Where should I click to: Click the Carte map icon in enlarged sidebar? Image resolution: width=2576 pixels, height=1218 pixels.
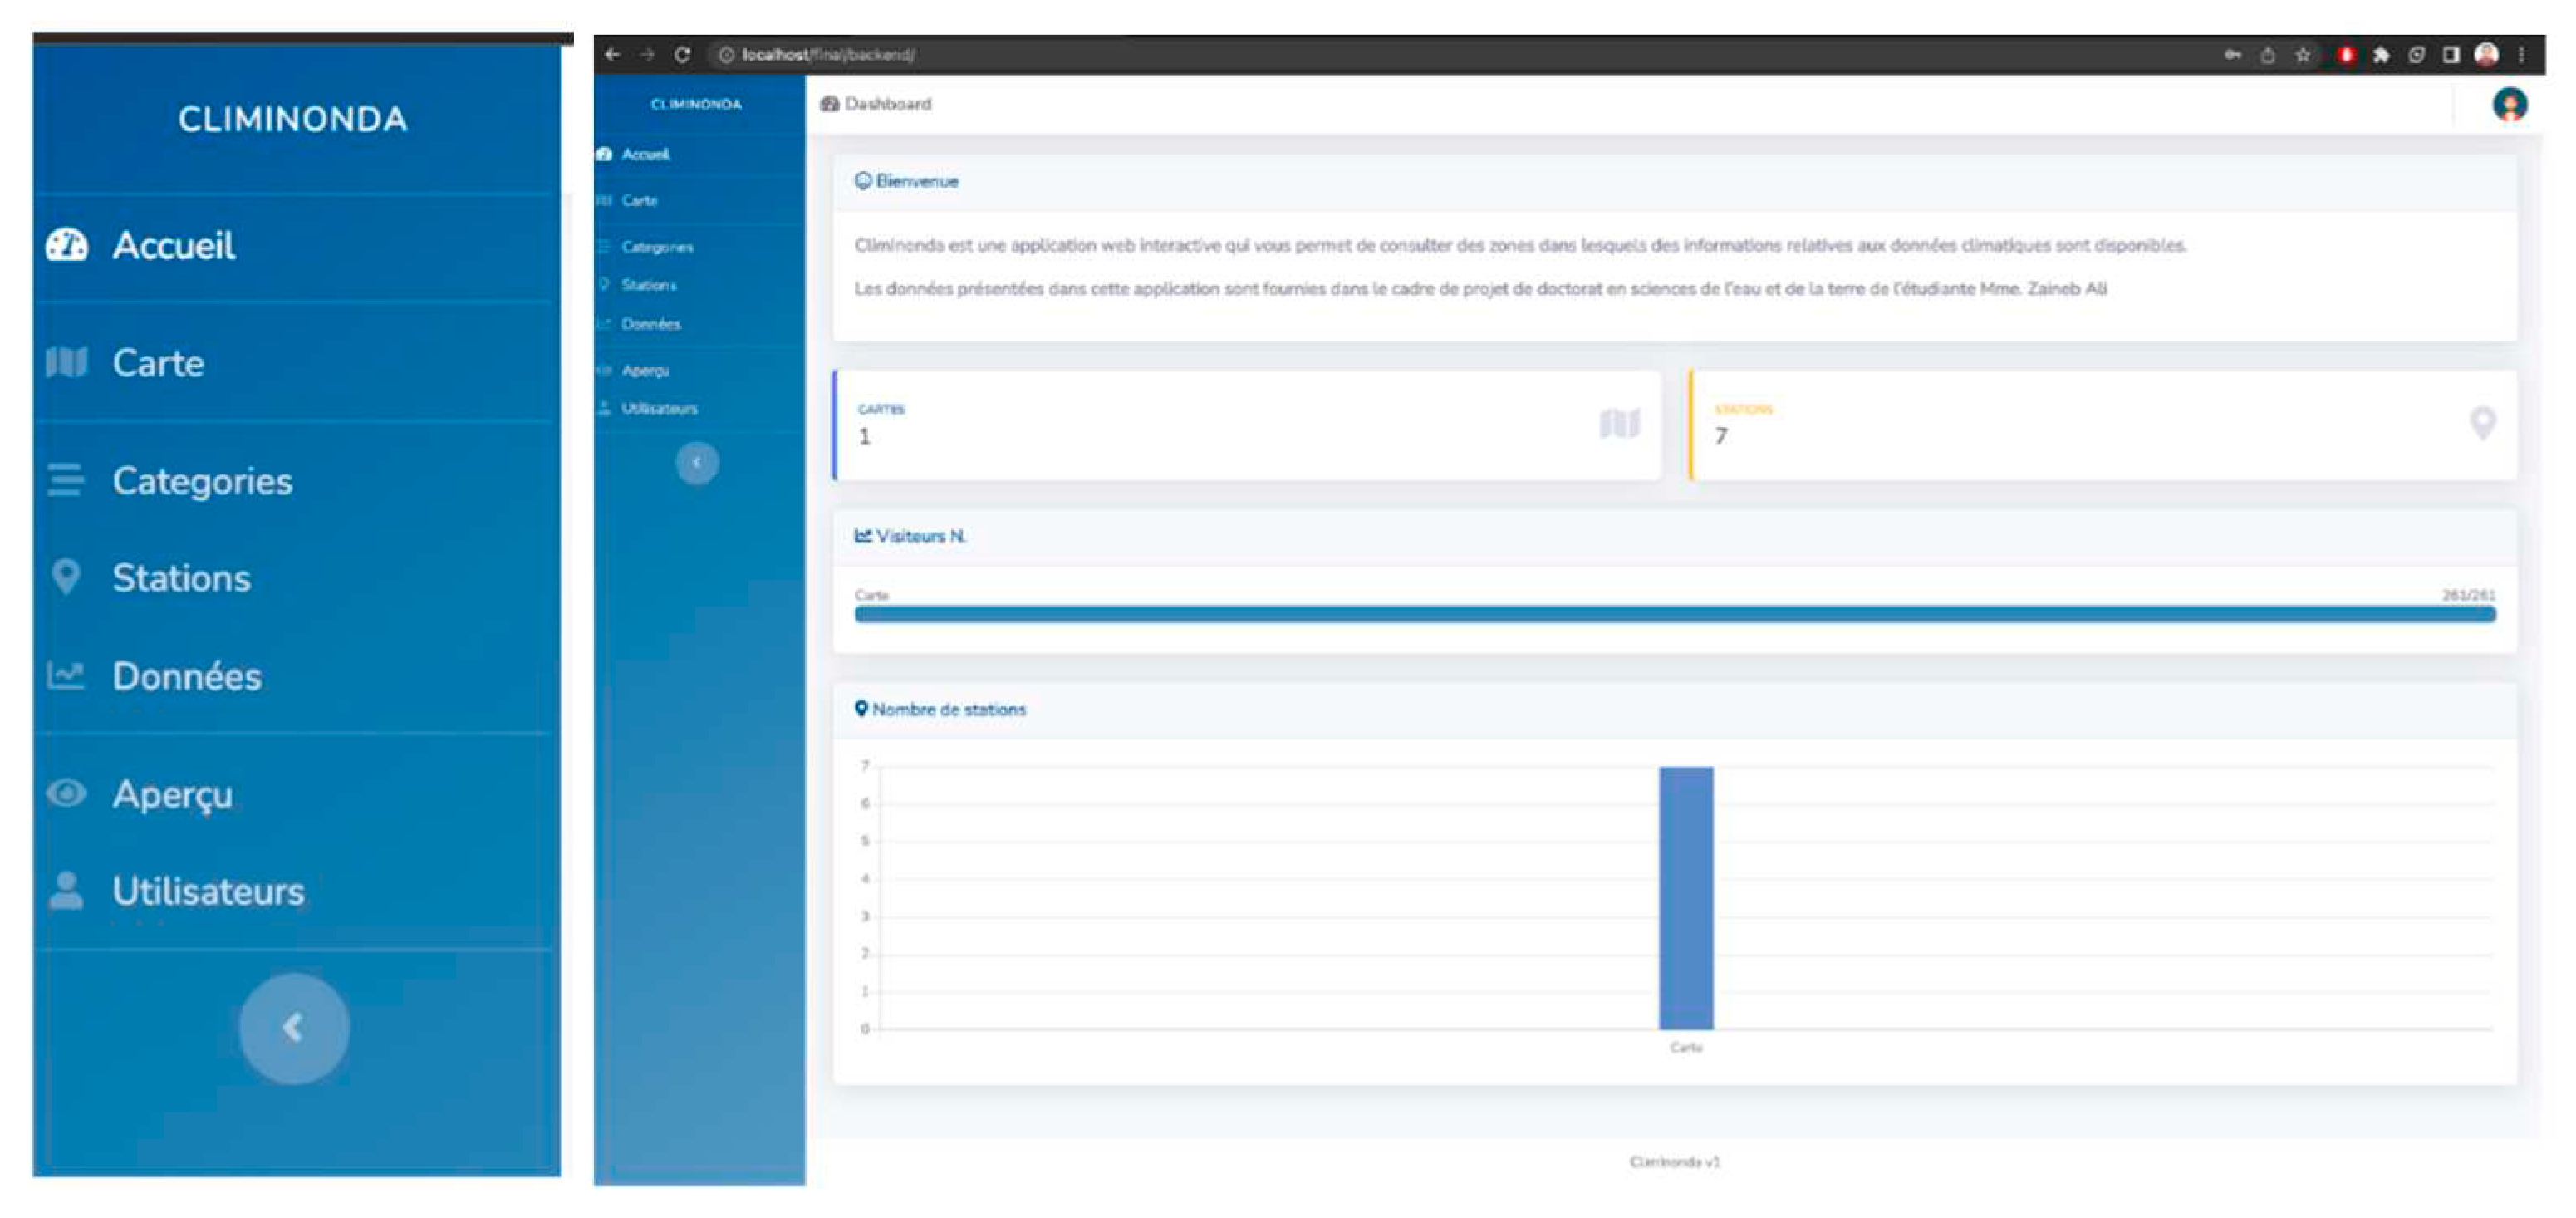coord(67,362)
